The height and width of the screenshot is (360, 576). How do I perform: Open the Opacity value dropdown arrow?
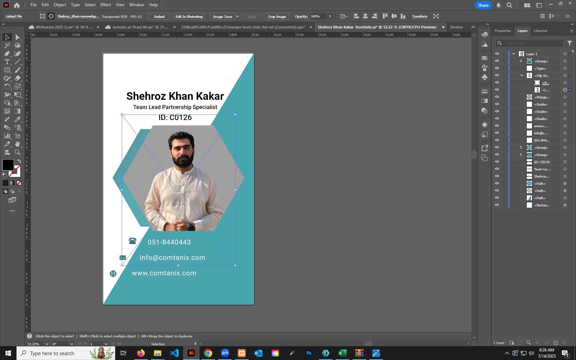pyautogui.click(x=330, y=16)
